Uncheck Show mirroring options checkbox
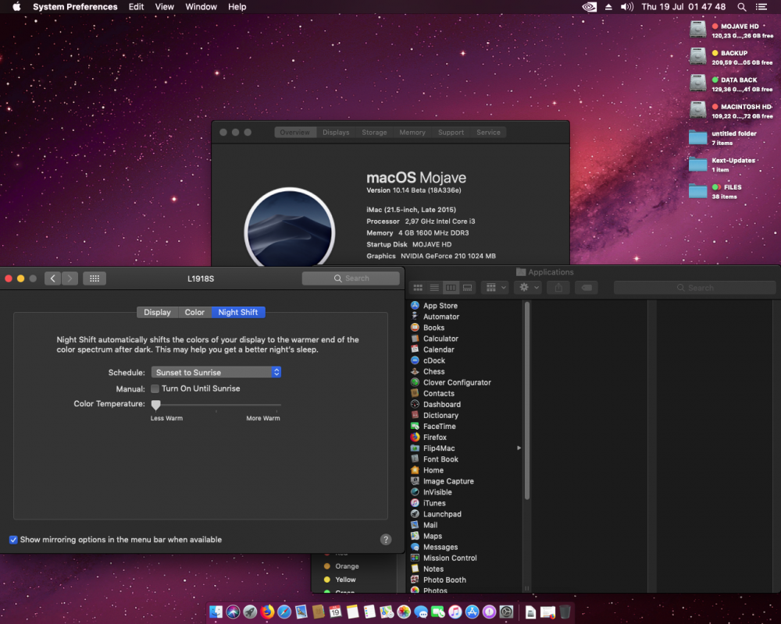This screenshot has height=624, width=781. tap(13, 540)
